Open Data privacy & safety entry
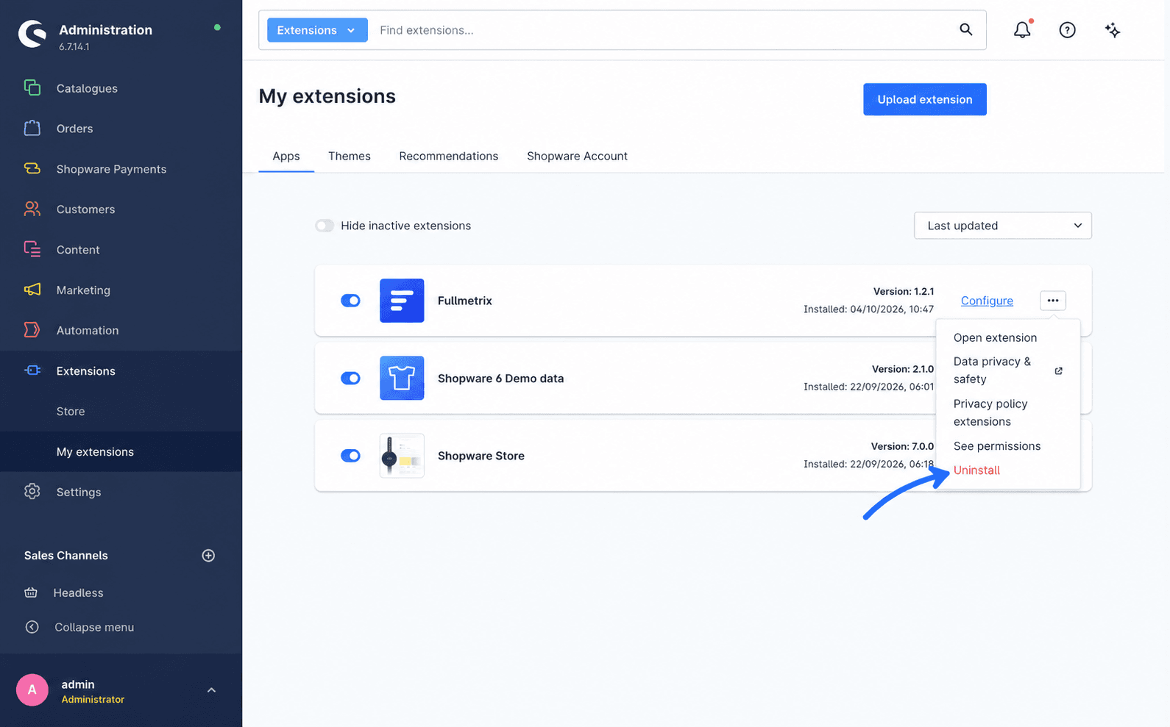 (1008, 370)
